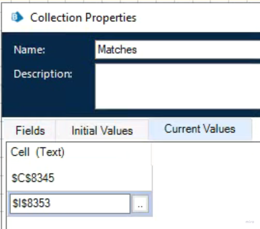Click the grid strip above the dialog
The image size is (260, 229).
(x=130, y=1)
